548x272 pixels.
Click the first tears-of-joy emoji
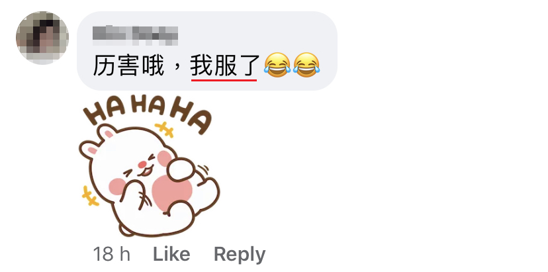tap(277, 65)
